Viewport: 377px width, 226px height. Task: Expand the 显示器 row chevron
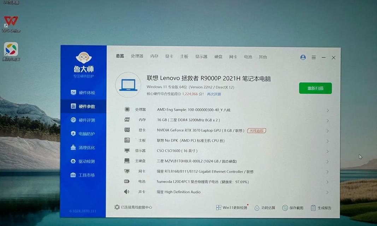click(x=328, y=151)
